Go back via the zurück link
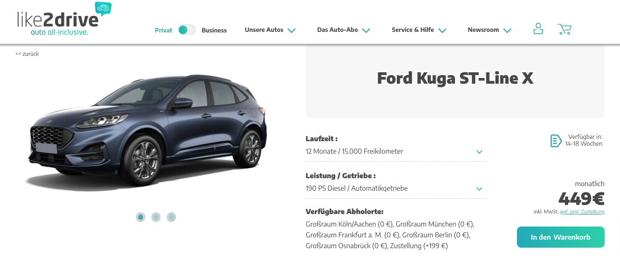The image size is (620, 263). click(27, 54)
